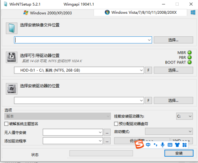Switch to Windows 2000/XP/2003 tab

click(48, 13)
